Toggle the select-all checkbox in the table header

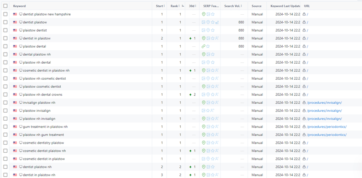coord(5,6)
